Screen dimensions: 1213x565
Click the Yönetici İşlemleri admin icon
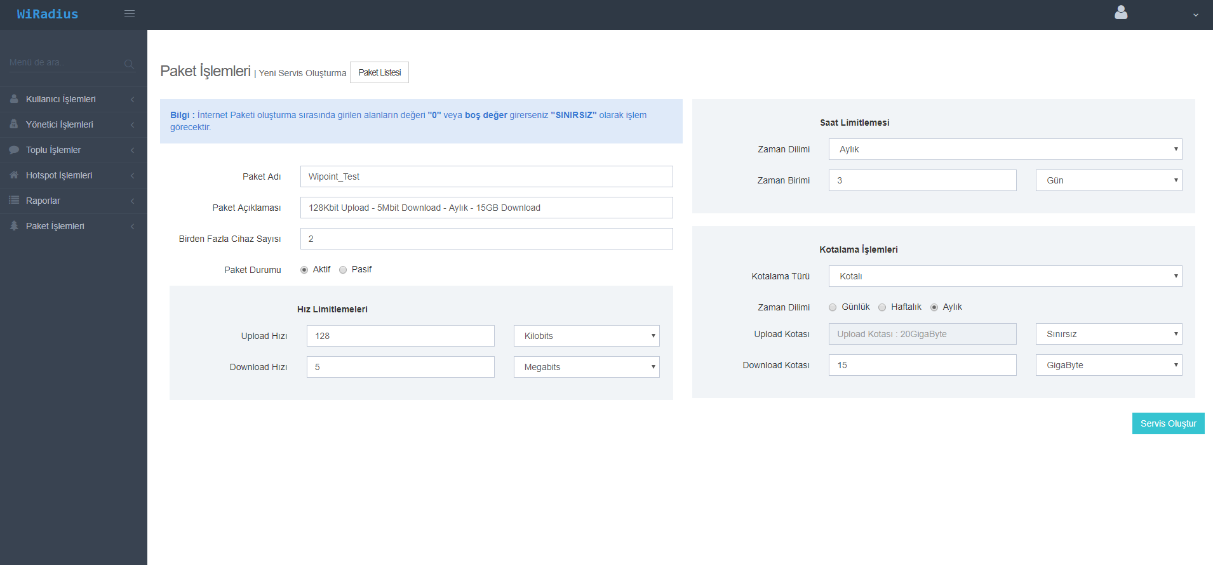(x=14, y=124)
